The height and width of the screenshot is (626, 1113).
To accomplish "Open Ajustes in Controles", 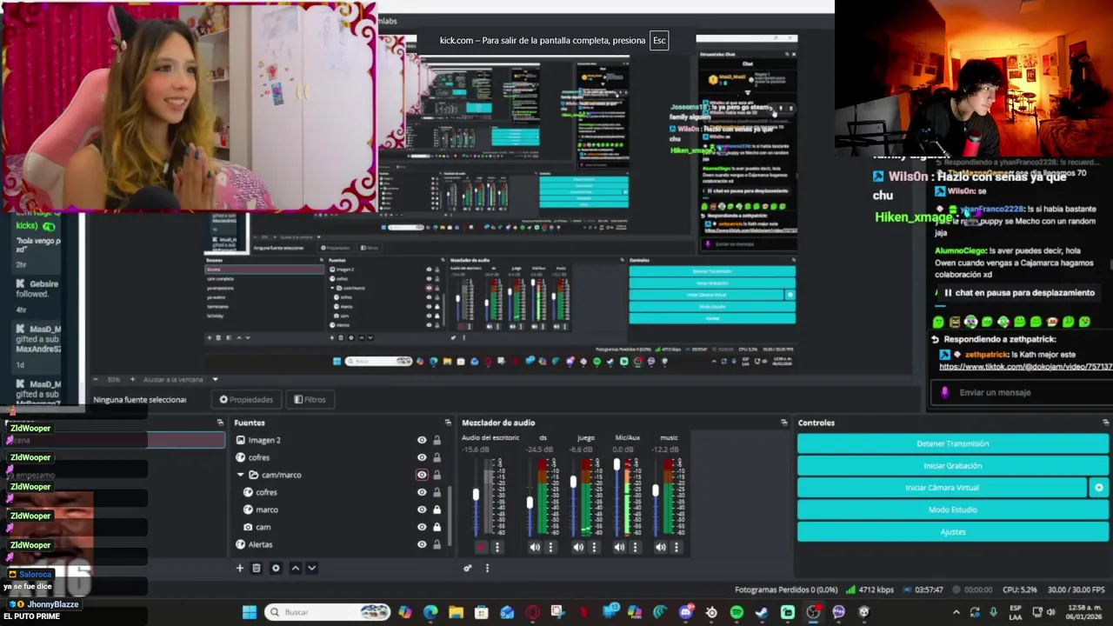I will pyautogui.click(x=952, y=531).
